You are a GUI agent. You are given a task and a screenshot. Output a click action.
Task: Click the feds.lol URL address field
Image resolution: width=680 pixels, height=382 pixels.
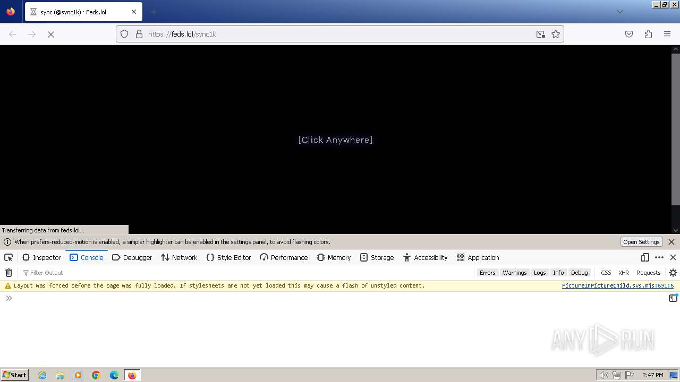click(340, 34)
